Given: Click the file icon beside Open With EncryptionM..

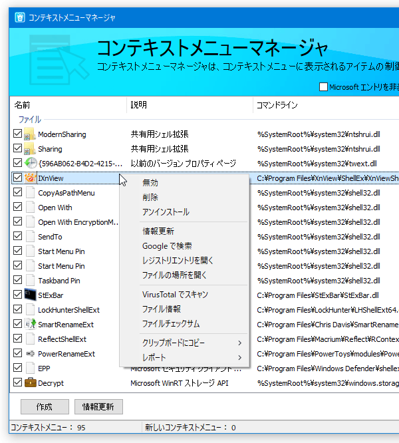Looking at the screenshot, I should [30, 222].
